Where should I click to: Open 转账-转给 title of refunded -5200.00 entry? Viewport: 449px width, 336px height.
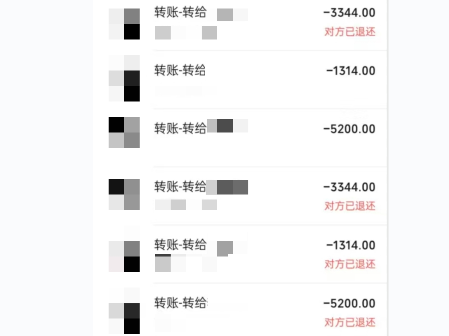(x=180, y=303)
